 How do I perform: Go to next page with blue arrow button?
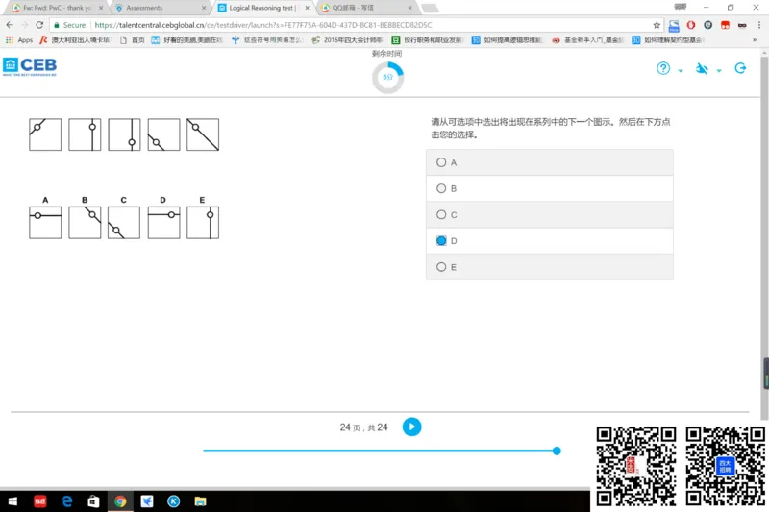[412, 427]
